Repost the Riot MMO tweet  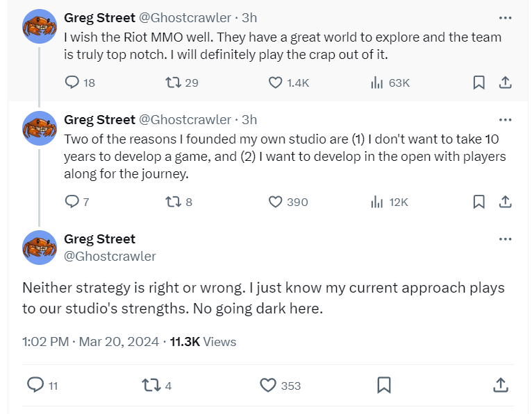[174, 83]
